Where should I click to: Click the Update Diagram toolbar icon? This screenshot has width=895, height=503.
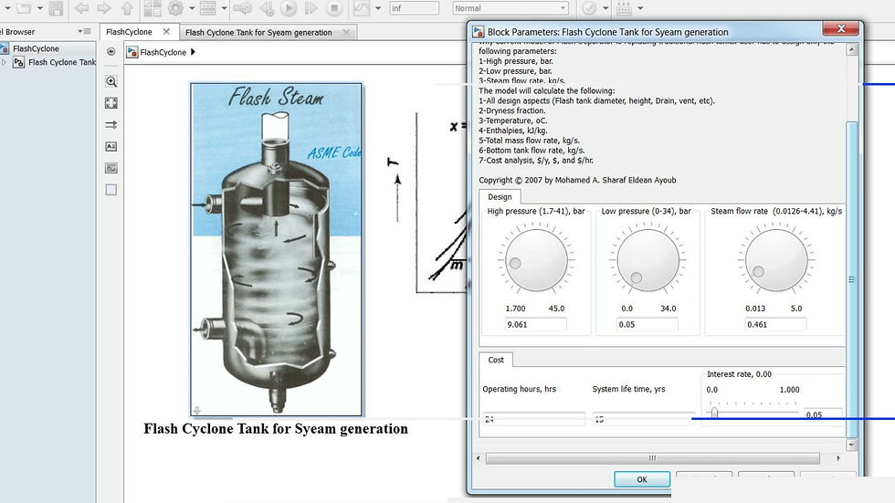243,8
